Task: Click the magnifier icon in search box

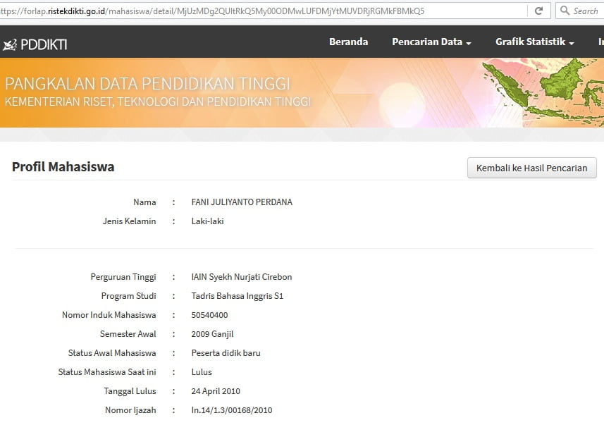Action: click(x=565, y=11)
